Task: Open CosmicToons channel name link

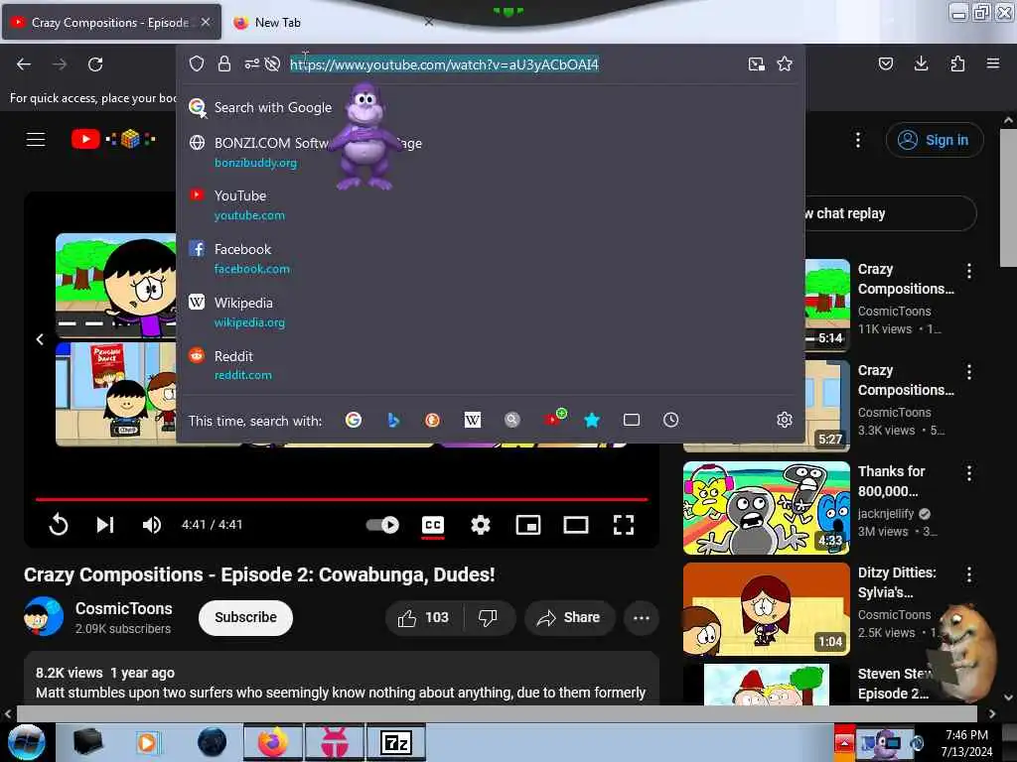Action: pos(124,608)
